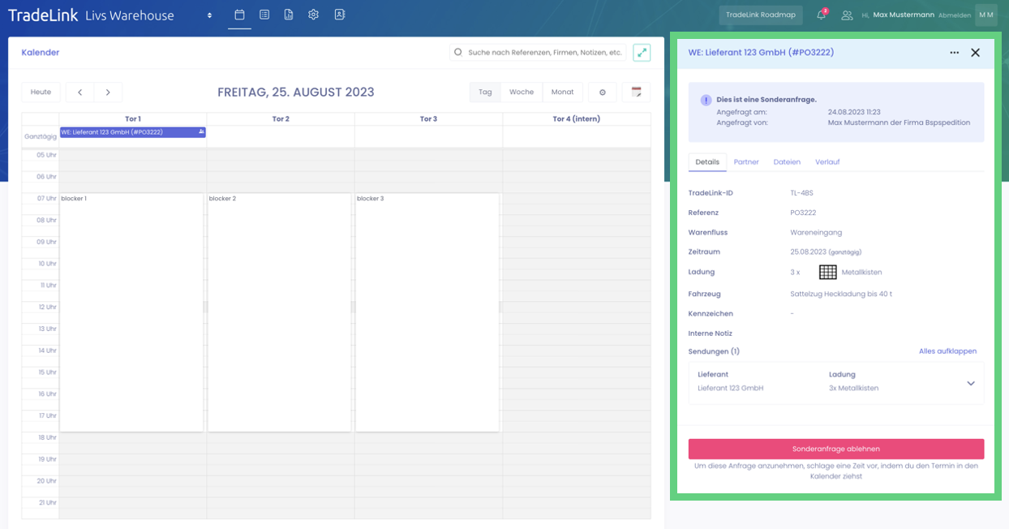Open settings gear in top navigation bar
The image size is (1009, 529).
coord(313,15)
